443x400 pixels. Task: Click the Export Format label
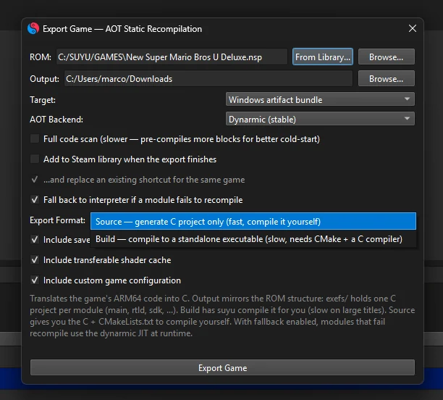point(57,220)
